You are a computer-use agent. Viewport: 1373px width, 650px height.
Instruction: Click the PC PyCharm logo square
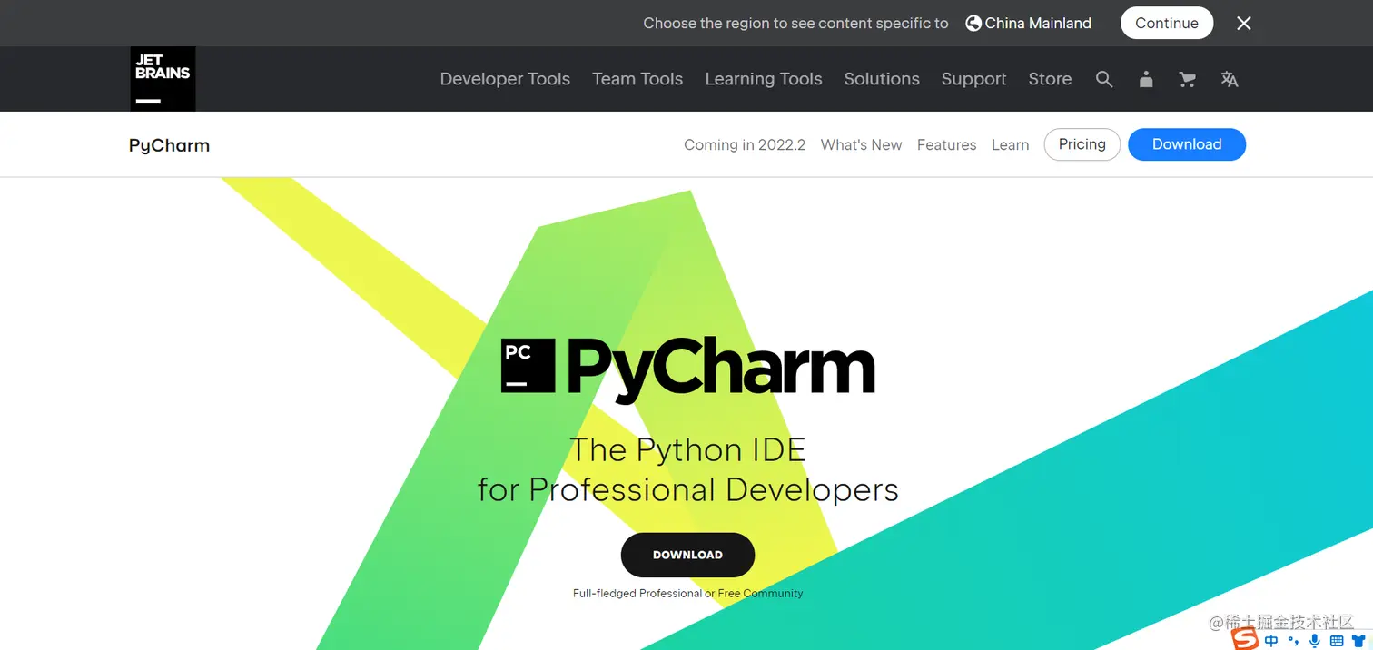coord(528,365)
